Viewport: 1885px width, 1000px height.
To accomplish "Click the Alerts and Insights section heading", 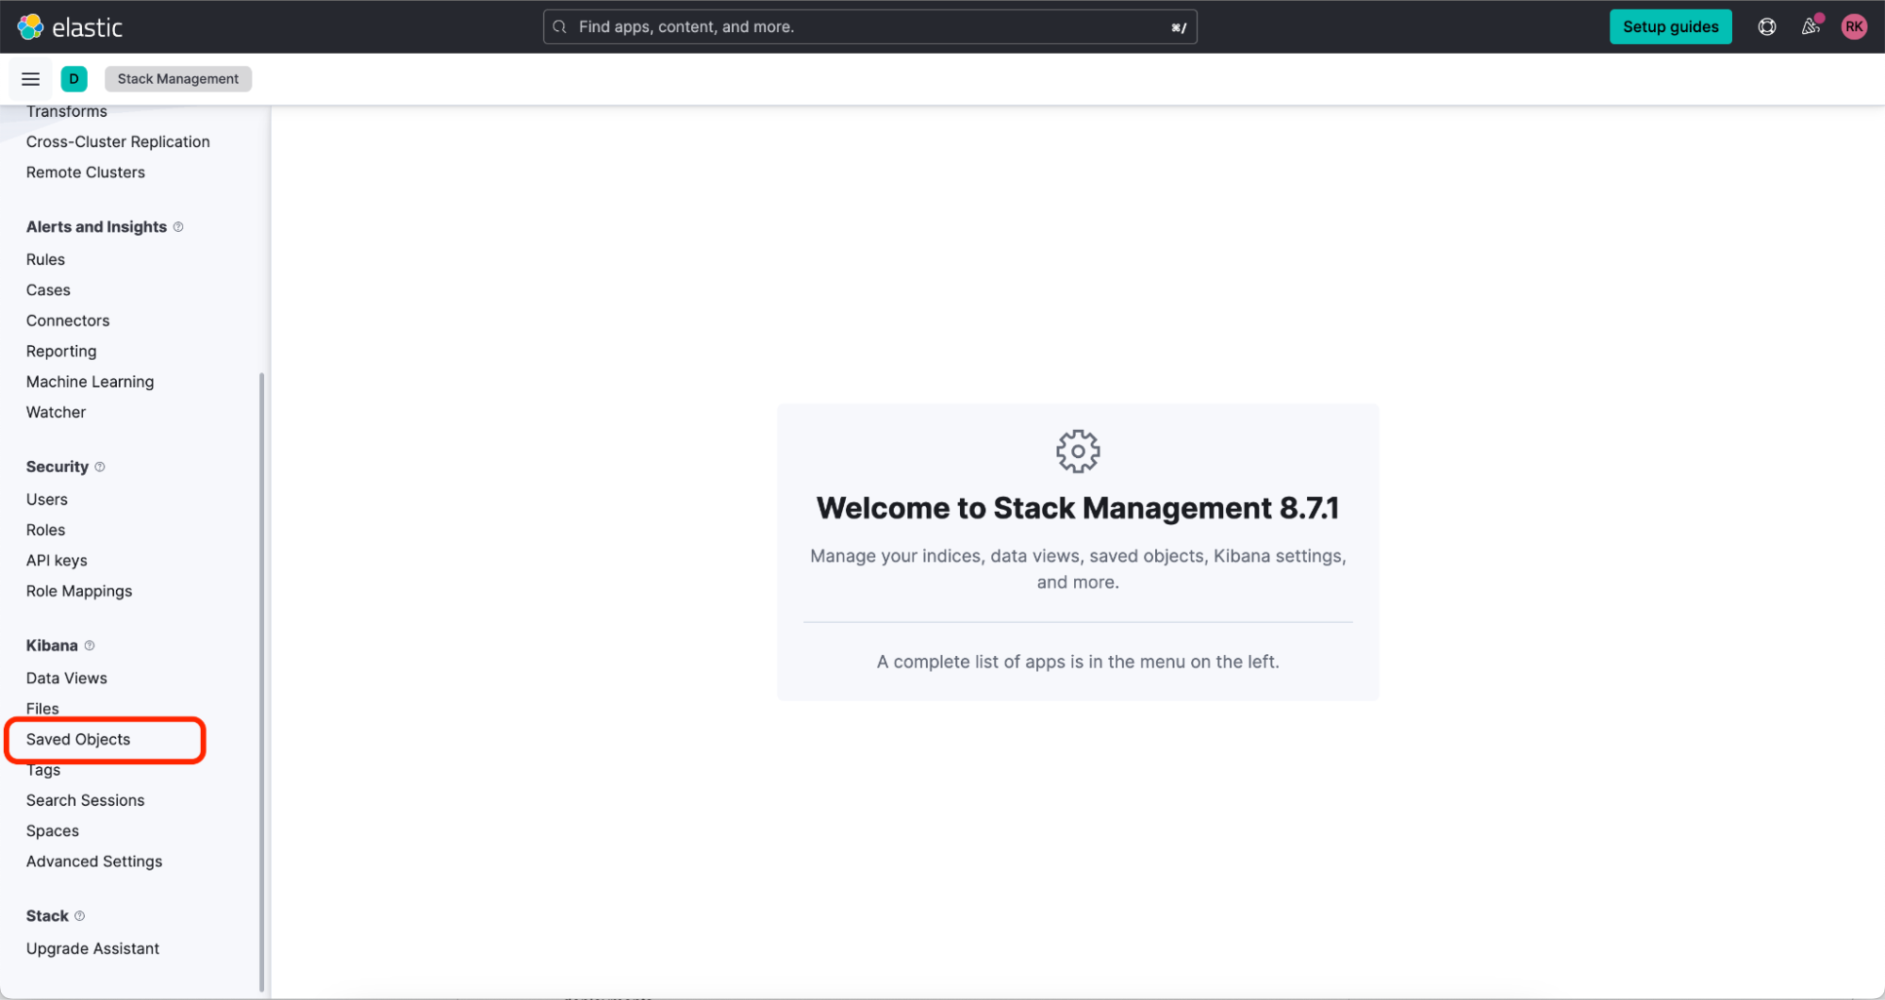I will (96, 227).
